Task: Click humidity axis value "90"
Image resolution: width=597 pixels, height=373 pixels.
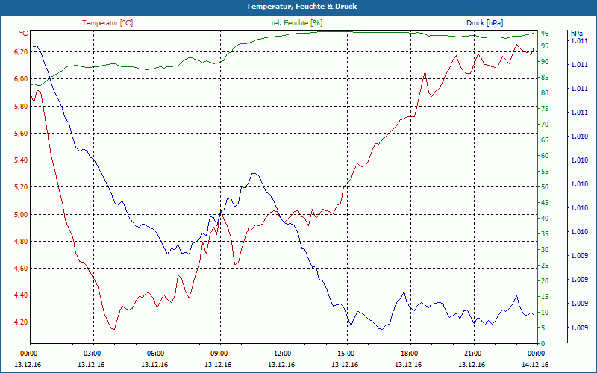Action: 545,62
